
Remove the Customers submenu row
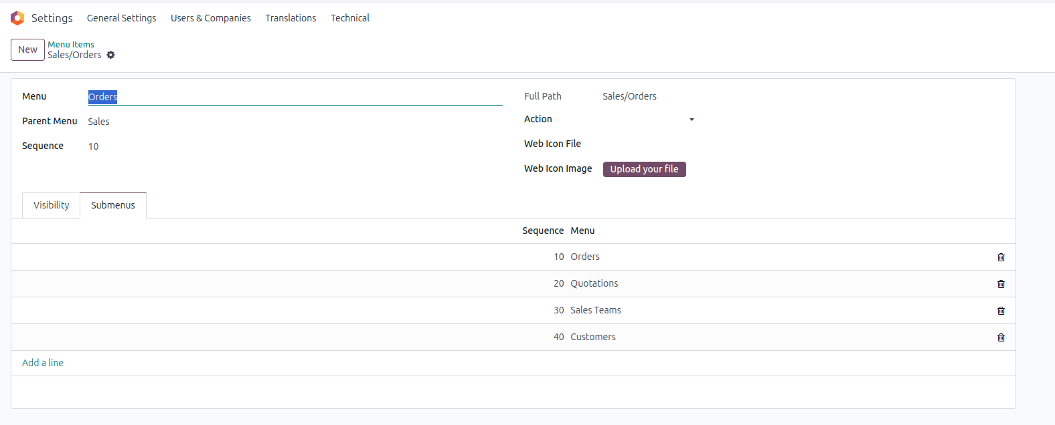pyautogui.click(x=1001, y=337)
